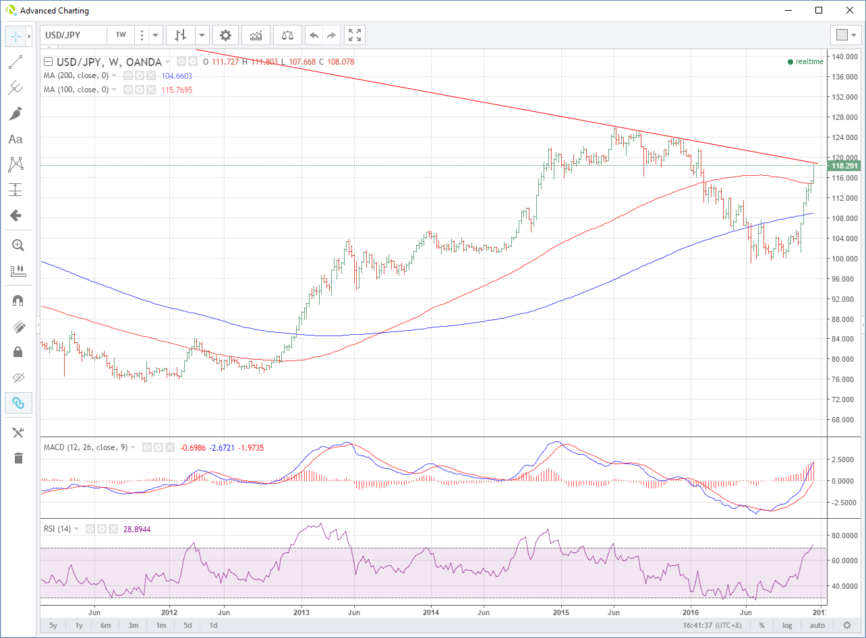The height and width of the screenshot is (638, 866).
Task: Open chart properties gear in top toolbar
Action: click(x=225, y=35)
